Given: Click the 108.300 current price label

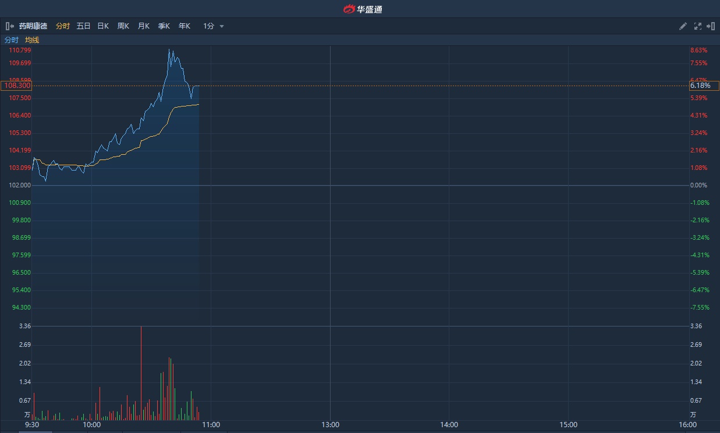Looking at the screenshot, I should point(17,86).
